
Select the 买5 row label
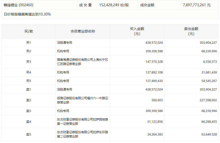pos(29,81)
